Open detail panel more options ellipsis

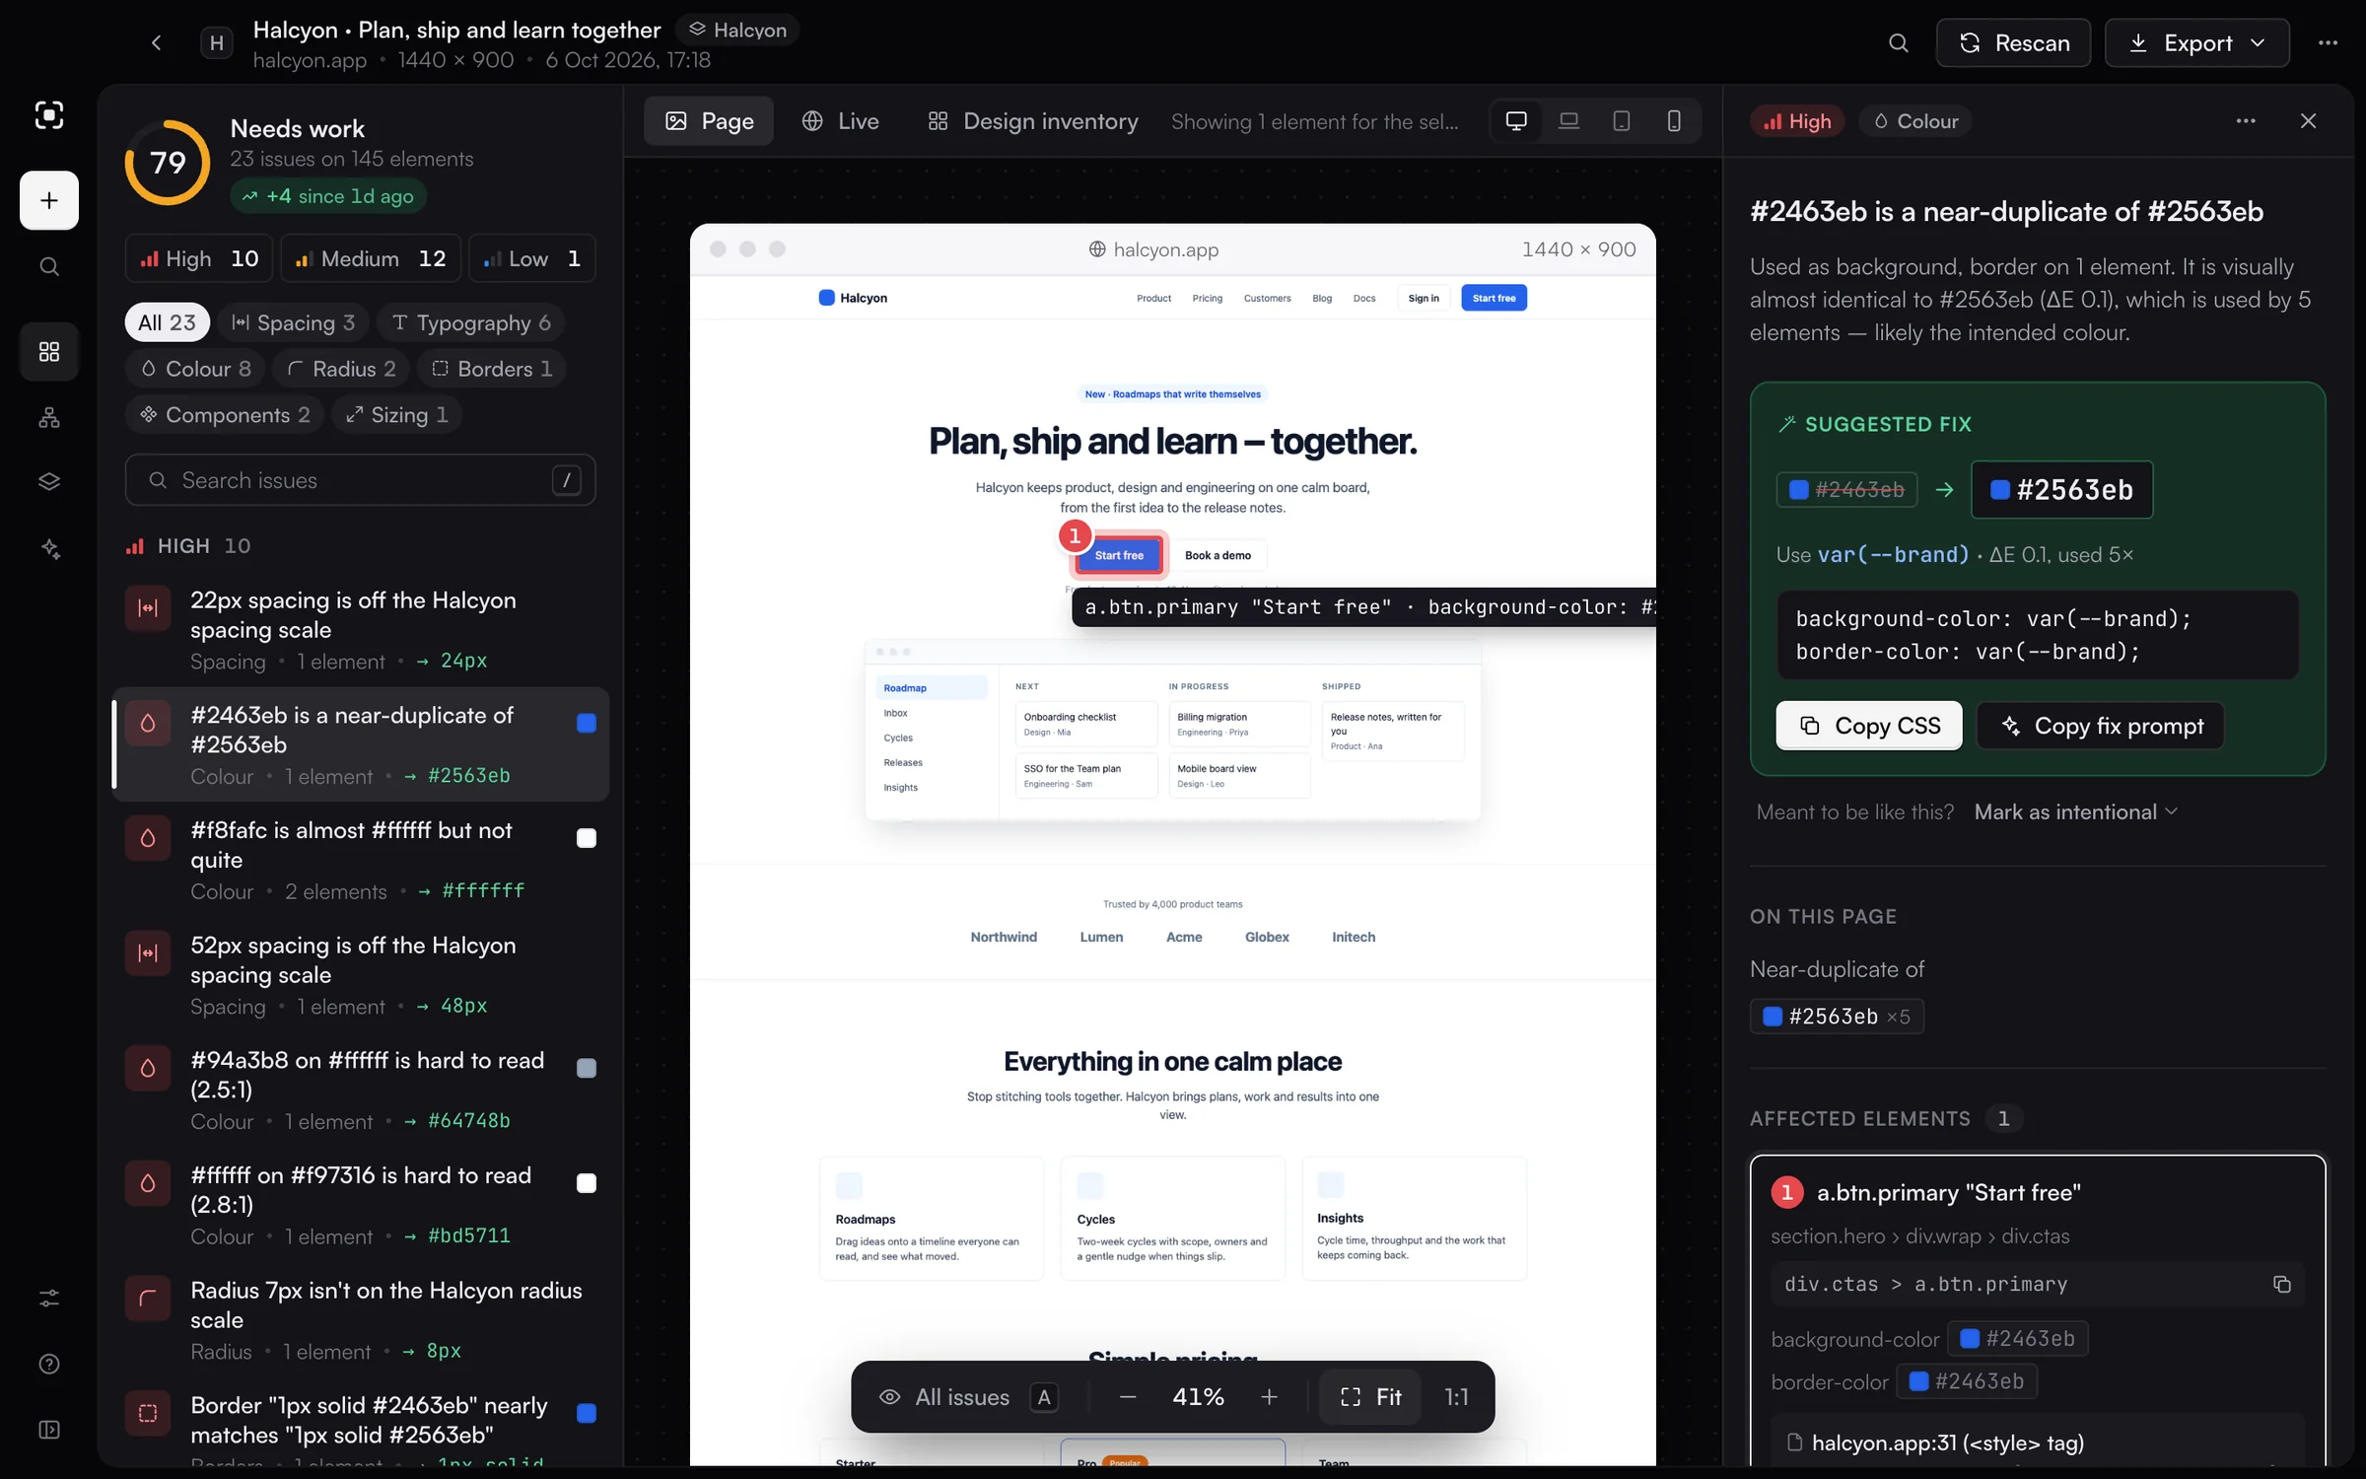pos(2245,120)
